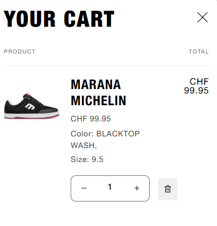
Task: Click the quantity field showing 1
Action: 110,187
